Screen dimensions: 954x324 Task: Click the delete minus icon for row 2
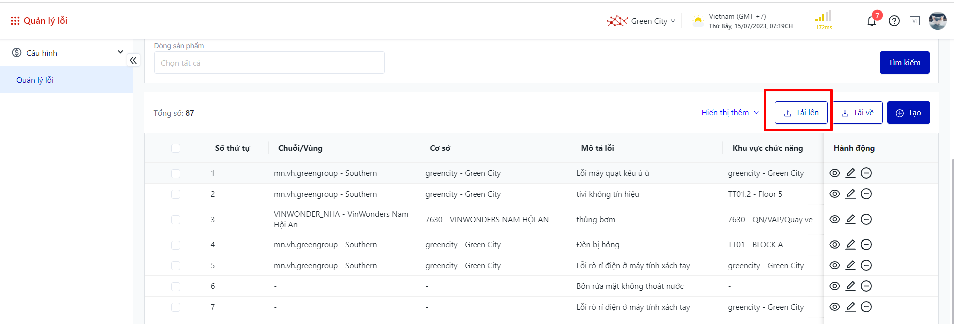[x=866, y=194]
